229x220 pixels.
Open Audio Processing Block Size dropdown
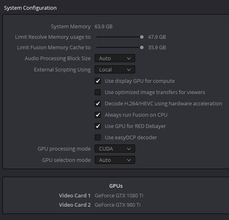click(115, 58)
